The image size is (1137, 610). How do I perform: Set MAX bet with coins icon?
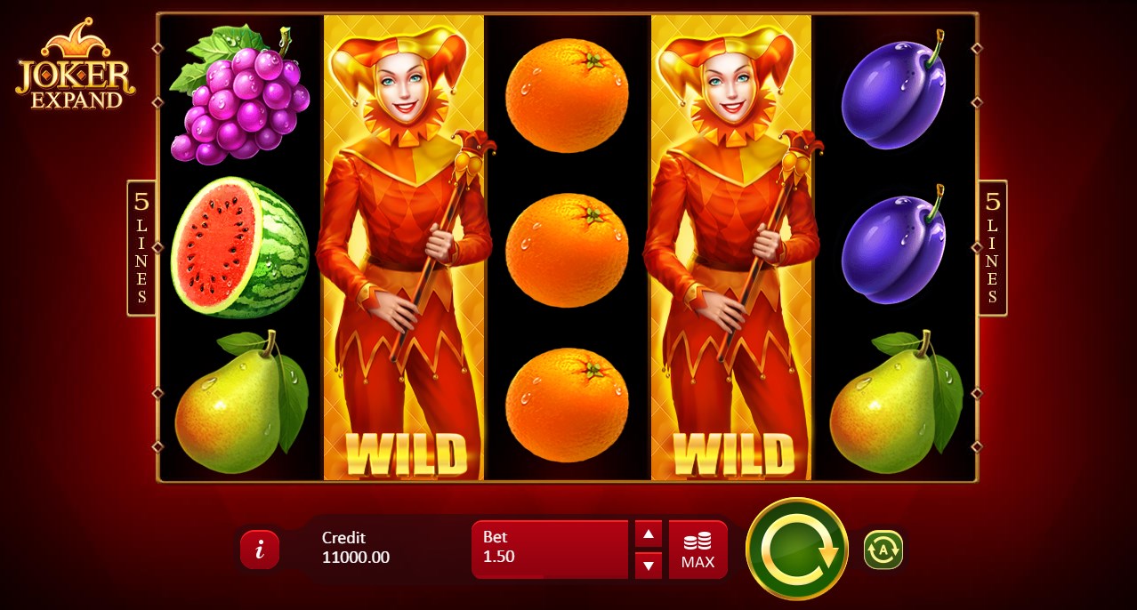698,550
